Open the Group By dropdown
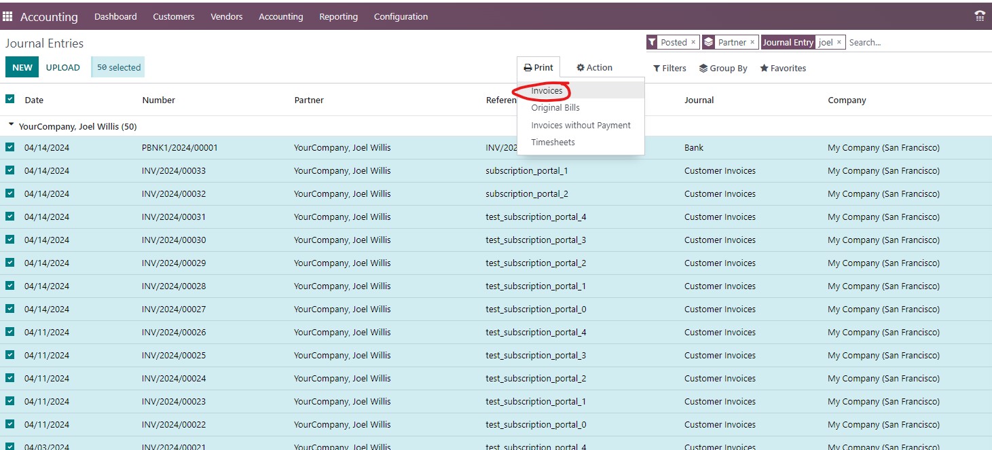Image resolution: width=992 pixels, height=450 pixels. [x=723, y=68]
